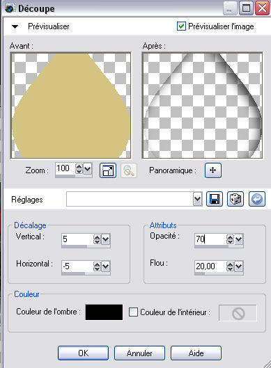Viewport: 271px width, 368px height.
Task: Click the randomize parameters dice icon
Action: pyautogui.click(x=235, y=199)
